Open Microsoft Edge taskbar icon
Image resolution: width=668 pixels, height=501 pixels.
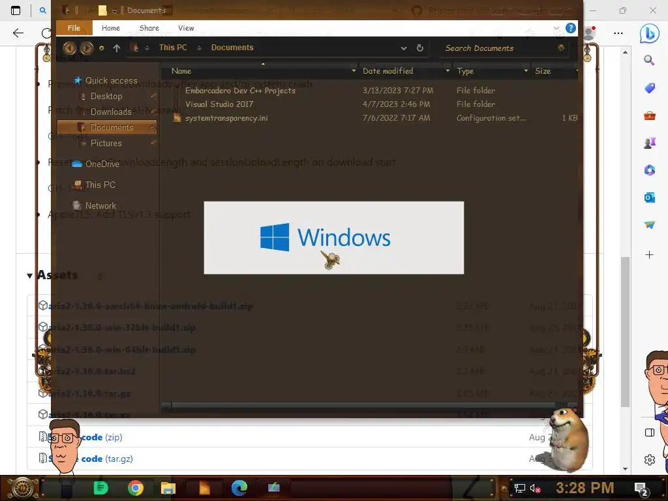point(239,488)
